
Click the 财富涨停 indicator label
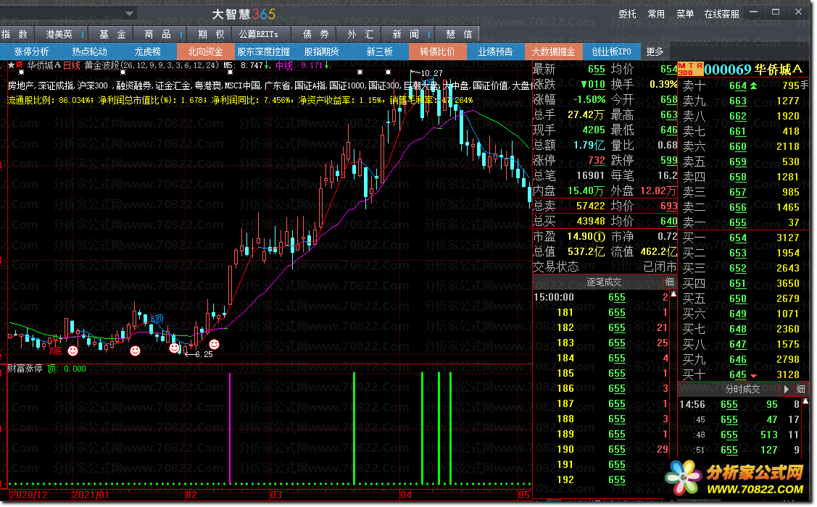[25, 369]
